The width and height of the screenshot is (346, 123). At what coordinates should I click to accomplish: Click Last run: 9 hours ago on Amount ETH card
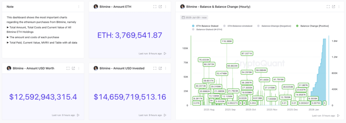(150, 53)
